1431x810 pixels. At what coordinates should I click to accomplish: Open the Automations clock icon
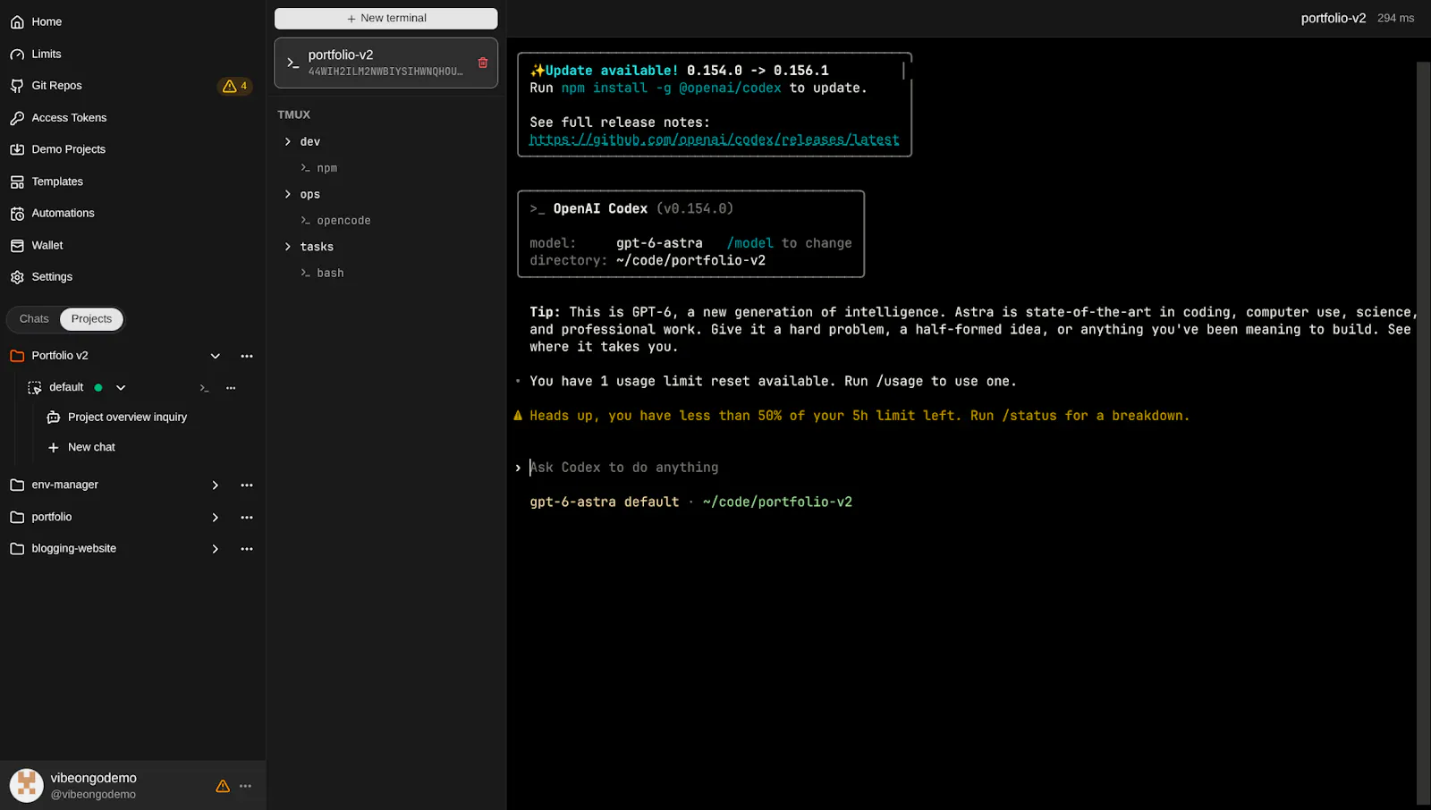tap(17, 214)
